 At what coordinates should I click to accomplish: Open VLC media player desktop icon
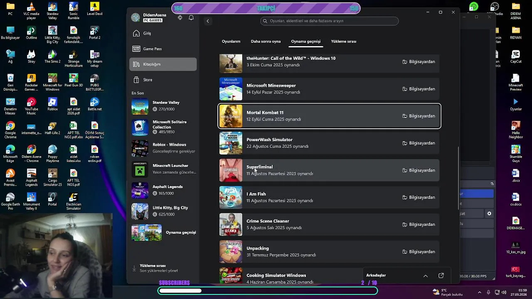(x=31, y=11)
